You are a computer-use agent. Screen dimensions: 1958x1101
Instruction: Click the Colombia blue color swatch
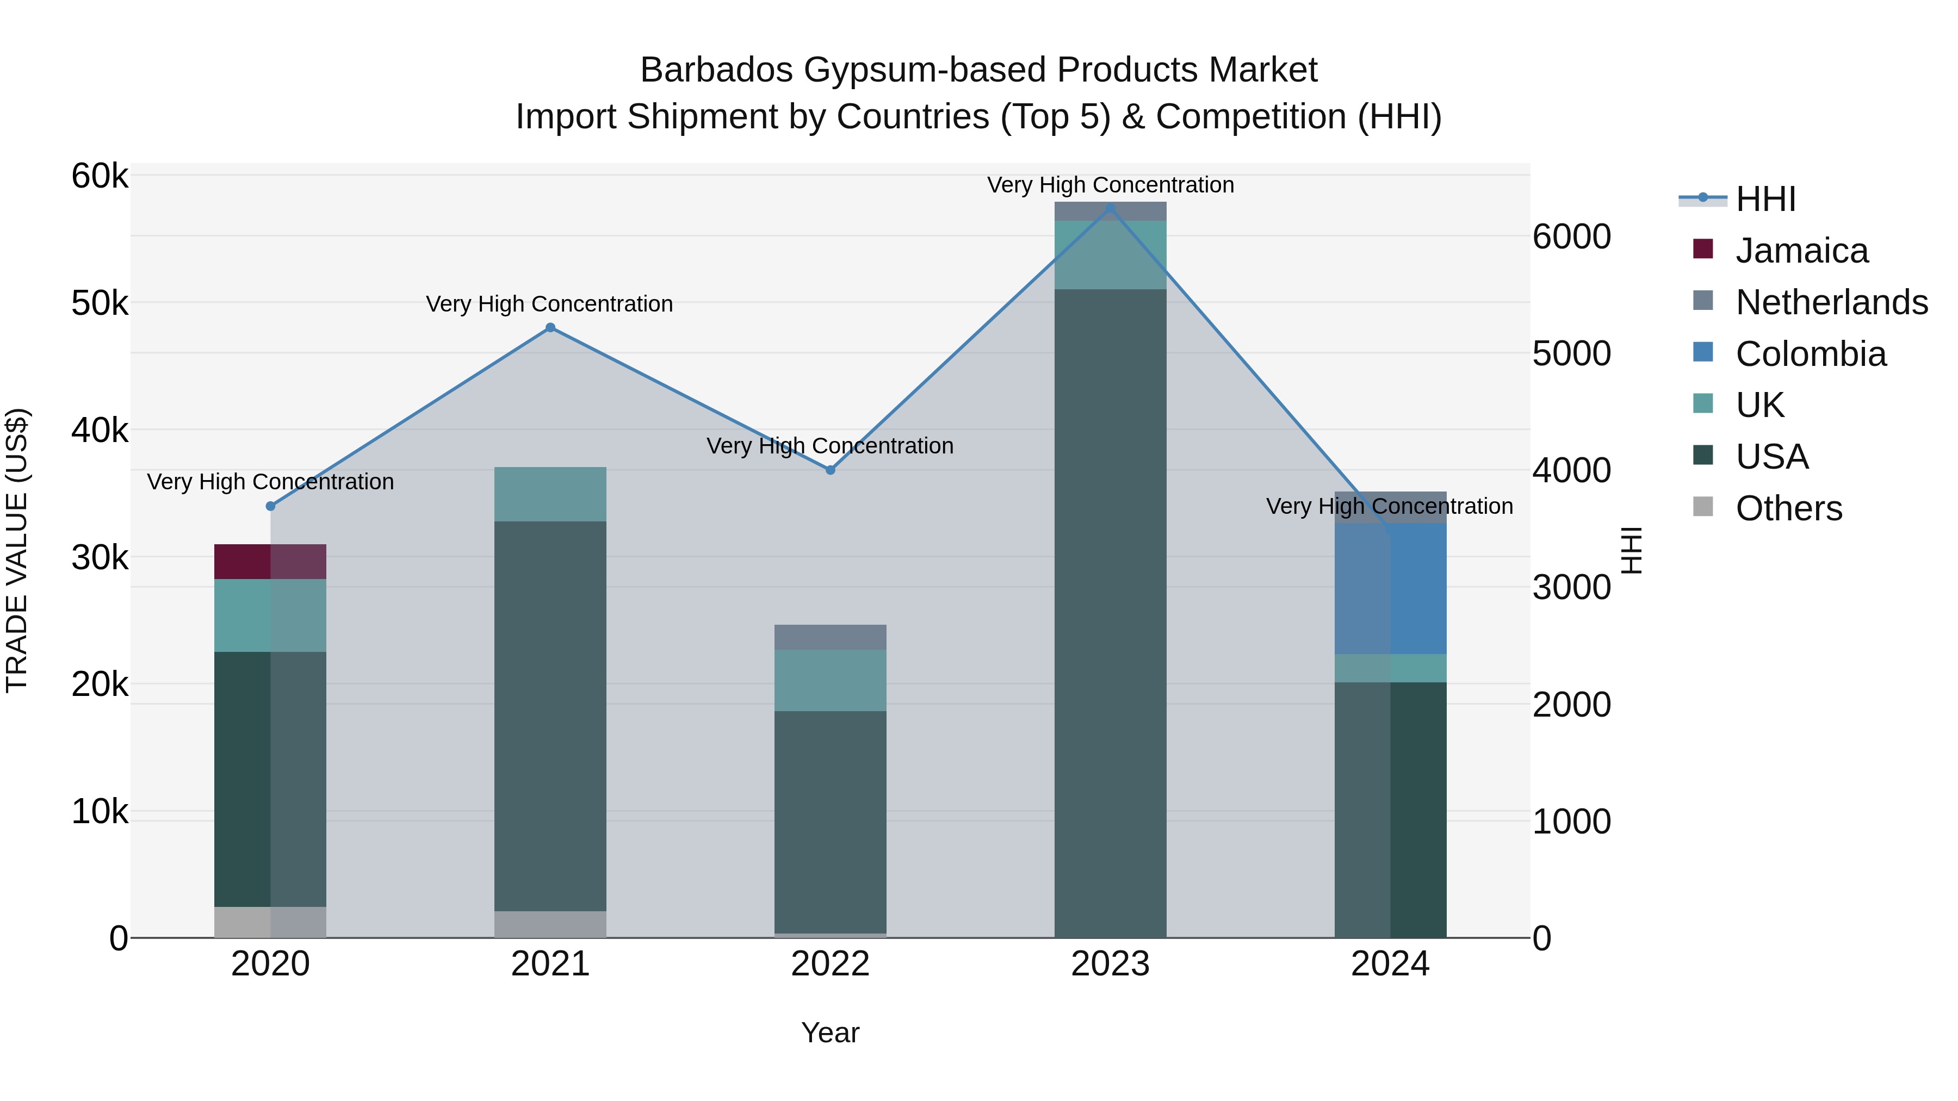point(1703,352)
